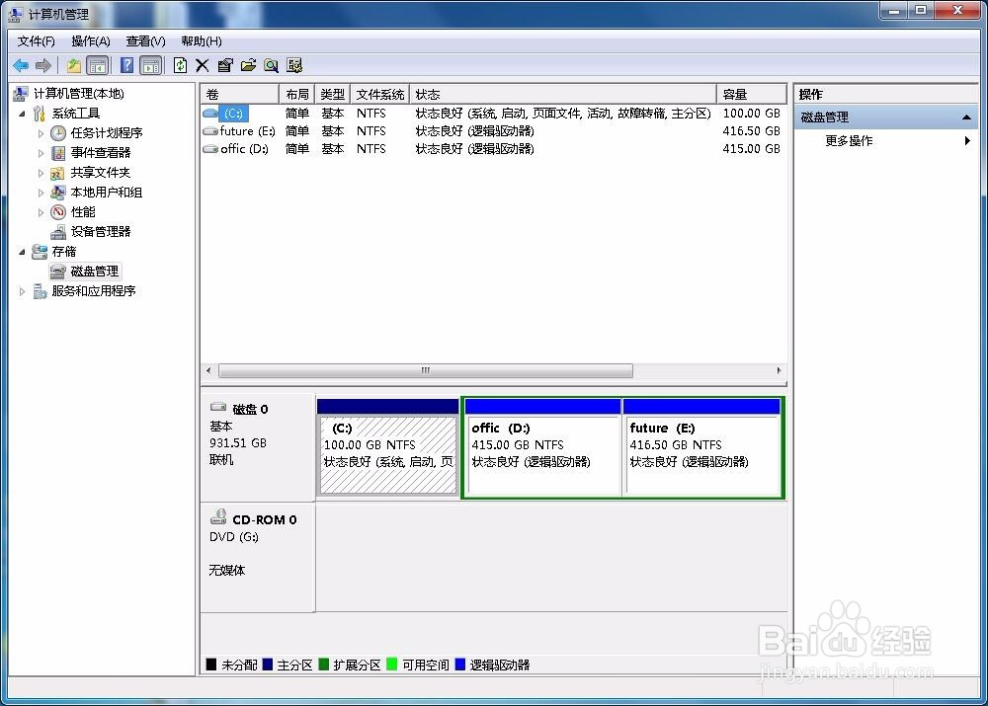Click the 事件查看器 icon
This screenshot has height=706, width=988.
(x=58, y=153)
